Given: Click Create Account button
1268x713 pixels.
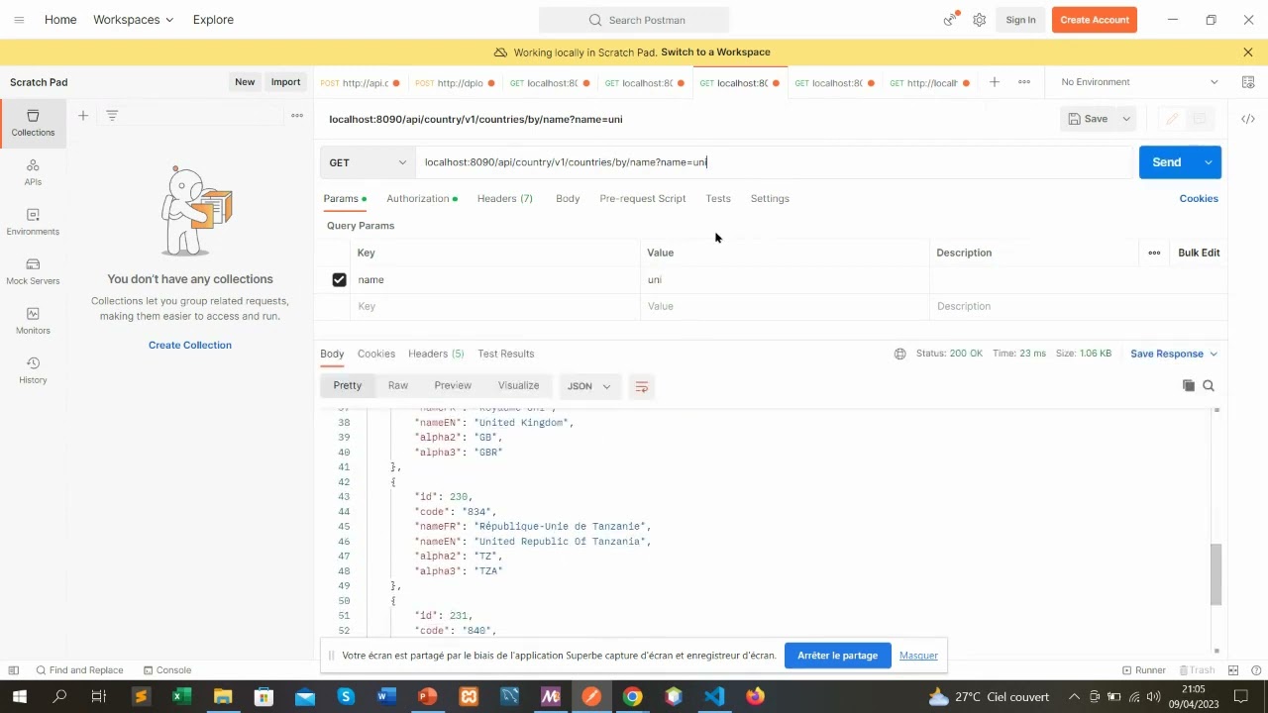Looking at the screenshot, I should coord(1095,20).
